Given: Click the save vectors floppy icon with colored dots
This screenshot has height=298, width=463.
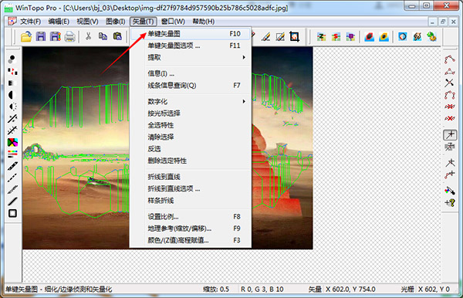Looking at the screenshot, I should (56, 36).
